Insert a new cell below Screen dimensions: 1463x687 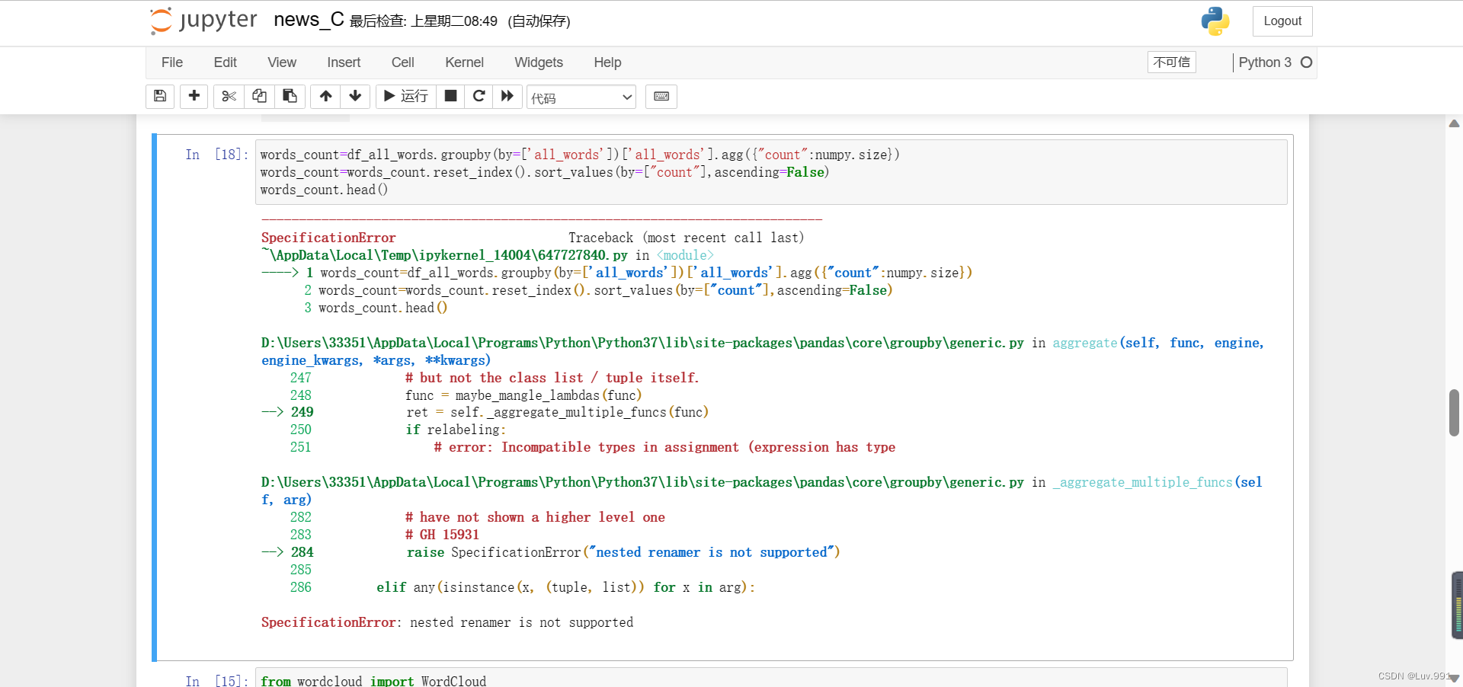(x=194, y=97)
